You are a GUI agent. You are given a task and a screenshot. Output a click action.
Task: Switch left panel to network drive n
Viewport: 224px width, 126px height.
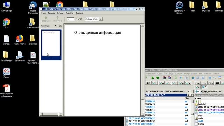(x=168, y=83)
